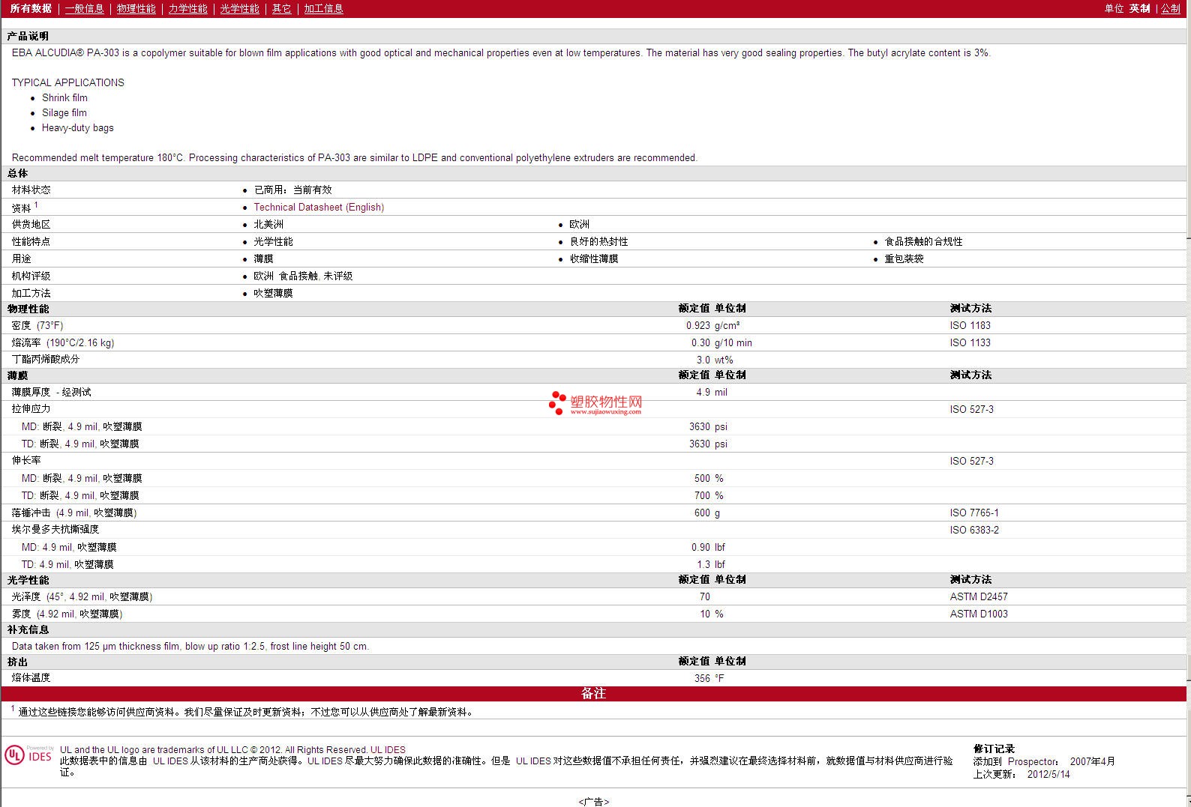Click the UL IDES logo icon
Viewport: 1191px width, 807px height.
click(x=28, y=755)
